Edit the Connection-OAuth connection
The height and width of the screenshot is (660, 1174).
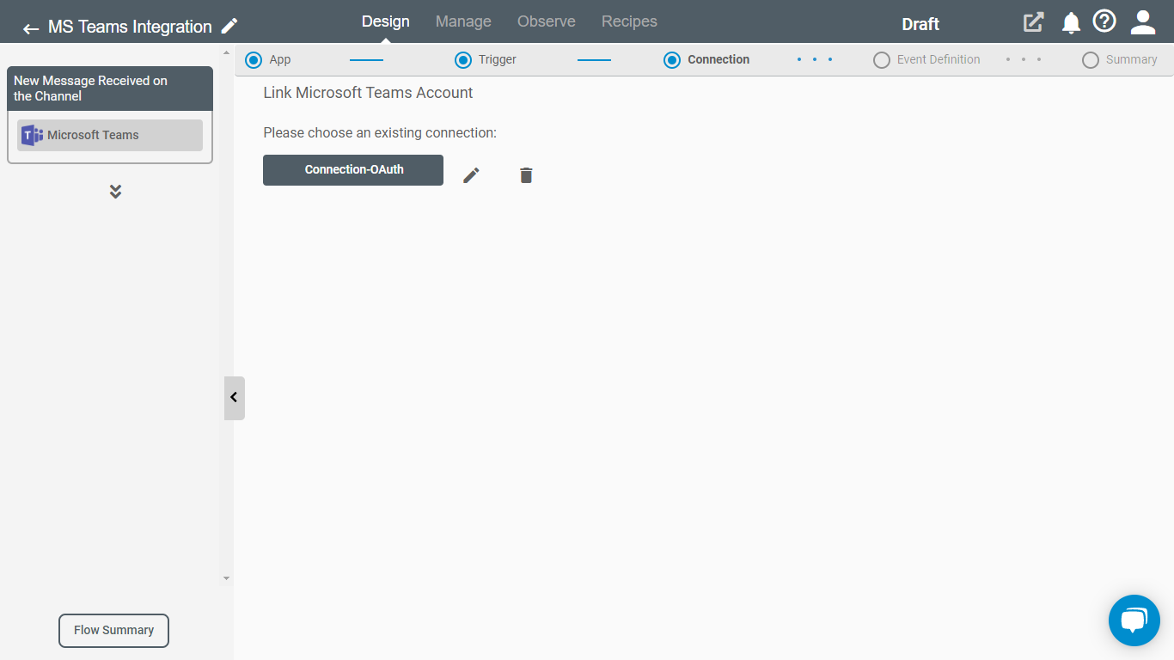[471, 175]
